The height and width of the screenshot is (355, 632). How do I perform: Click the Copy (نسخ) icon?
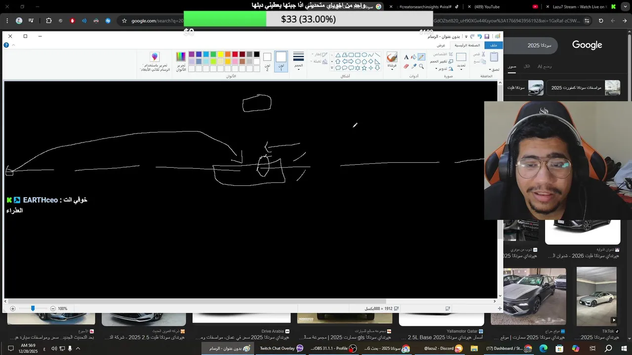pyautogui.click(x=483, y=62)
